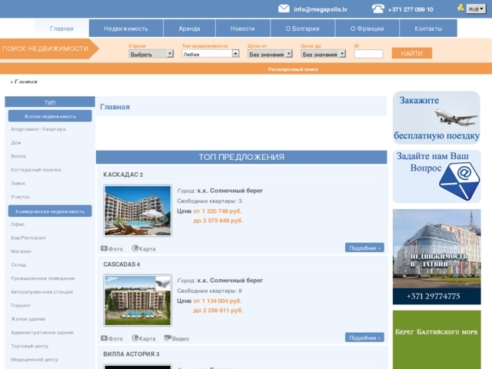Open the free trip airplane banner

point(437,118)
